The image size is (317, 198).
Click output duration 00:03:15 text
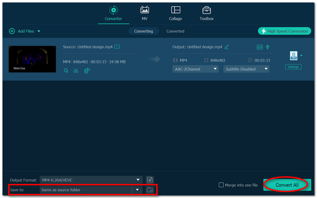coord(262,60)
